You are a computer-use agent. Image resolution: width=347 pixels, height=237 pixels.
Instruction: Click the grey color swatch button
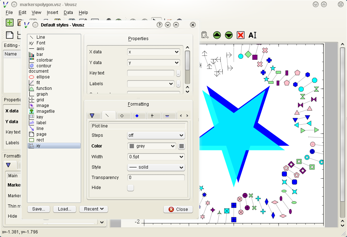[x=182, y=146]
